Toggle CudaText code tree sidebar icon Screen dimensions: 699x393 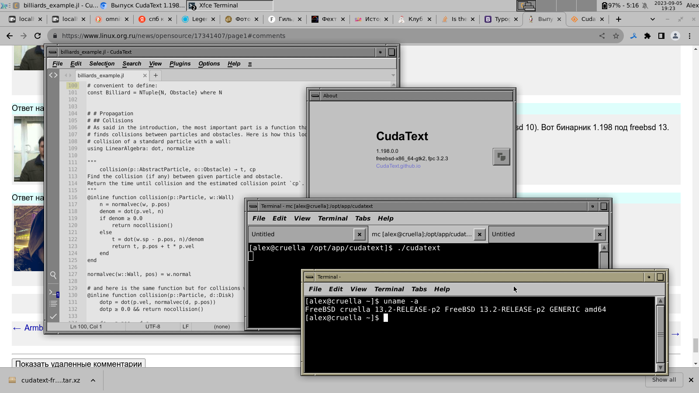[x=53, y=75]
